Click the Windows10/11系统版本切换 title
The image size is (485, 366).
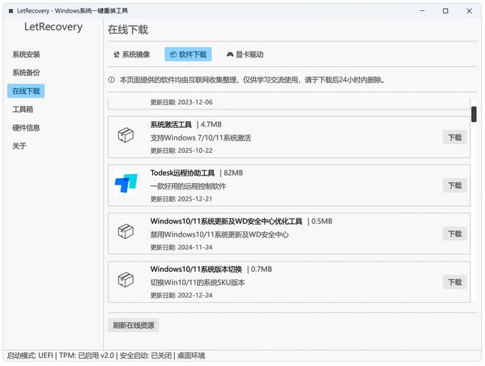click(196, 269)
